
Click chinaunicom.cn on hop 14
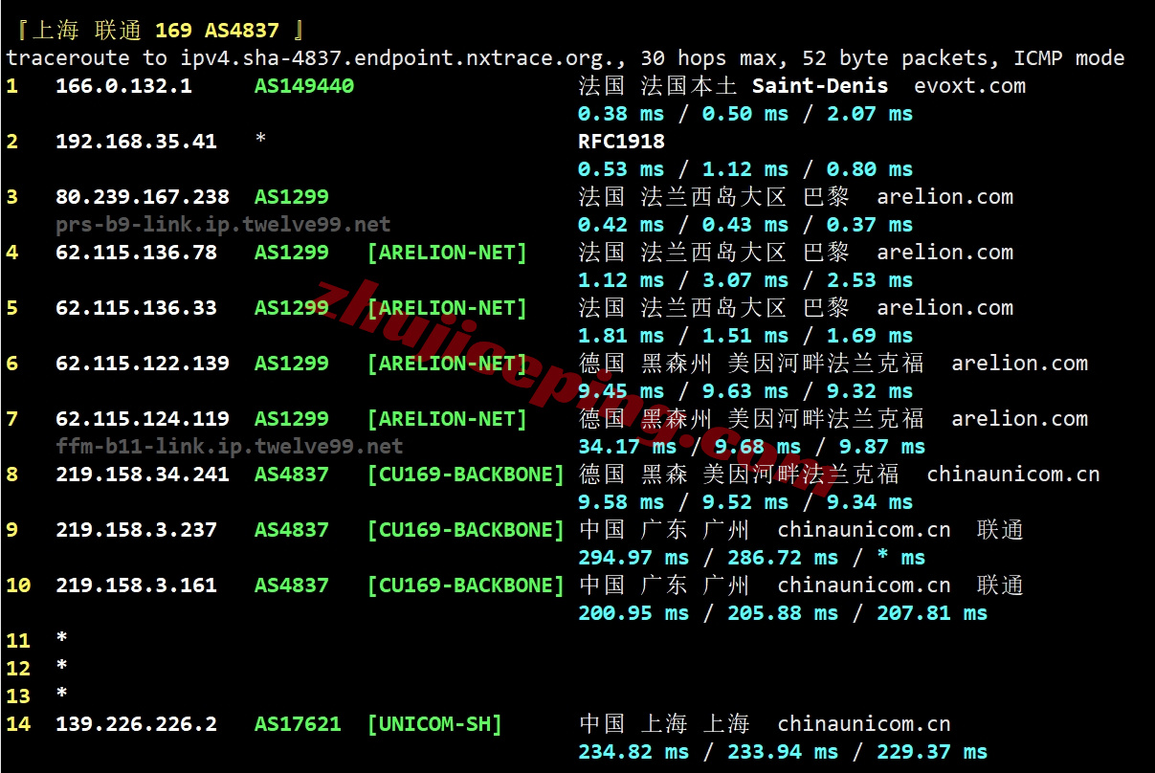[x=864, y=724]
